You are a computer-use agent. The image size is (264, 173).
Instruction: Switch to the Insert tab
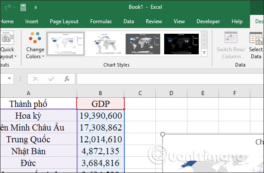coord(32,21)
